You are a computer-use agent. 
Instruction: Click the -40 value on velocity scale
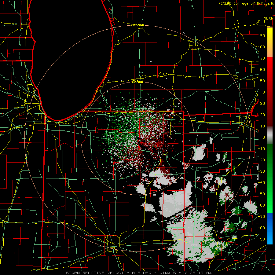[x=261, y=183]
